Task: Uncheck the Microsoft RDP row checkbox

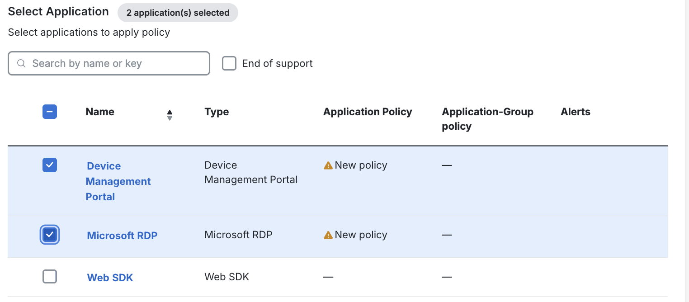Action: coord(49,235)
